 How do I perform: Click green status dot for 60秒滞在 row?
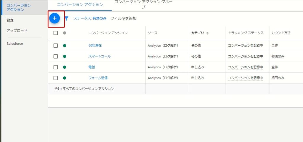65,46
